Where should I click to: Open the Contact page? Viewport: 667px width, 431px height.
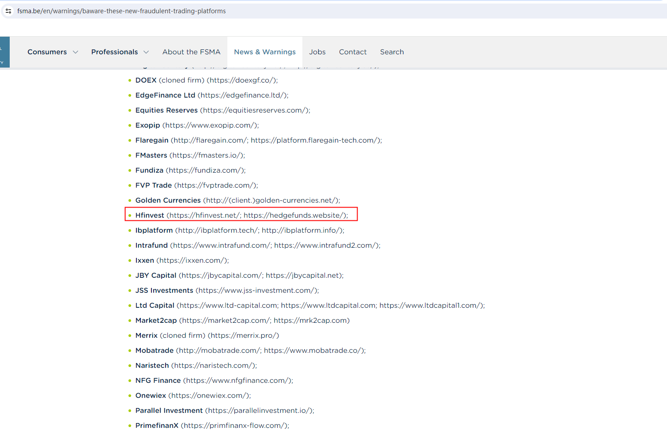point(352,52)
